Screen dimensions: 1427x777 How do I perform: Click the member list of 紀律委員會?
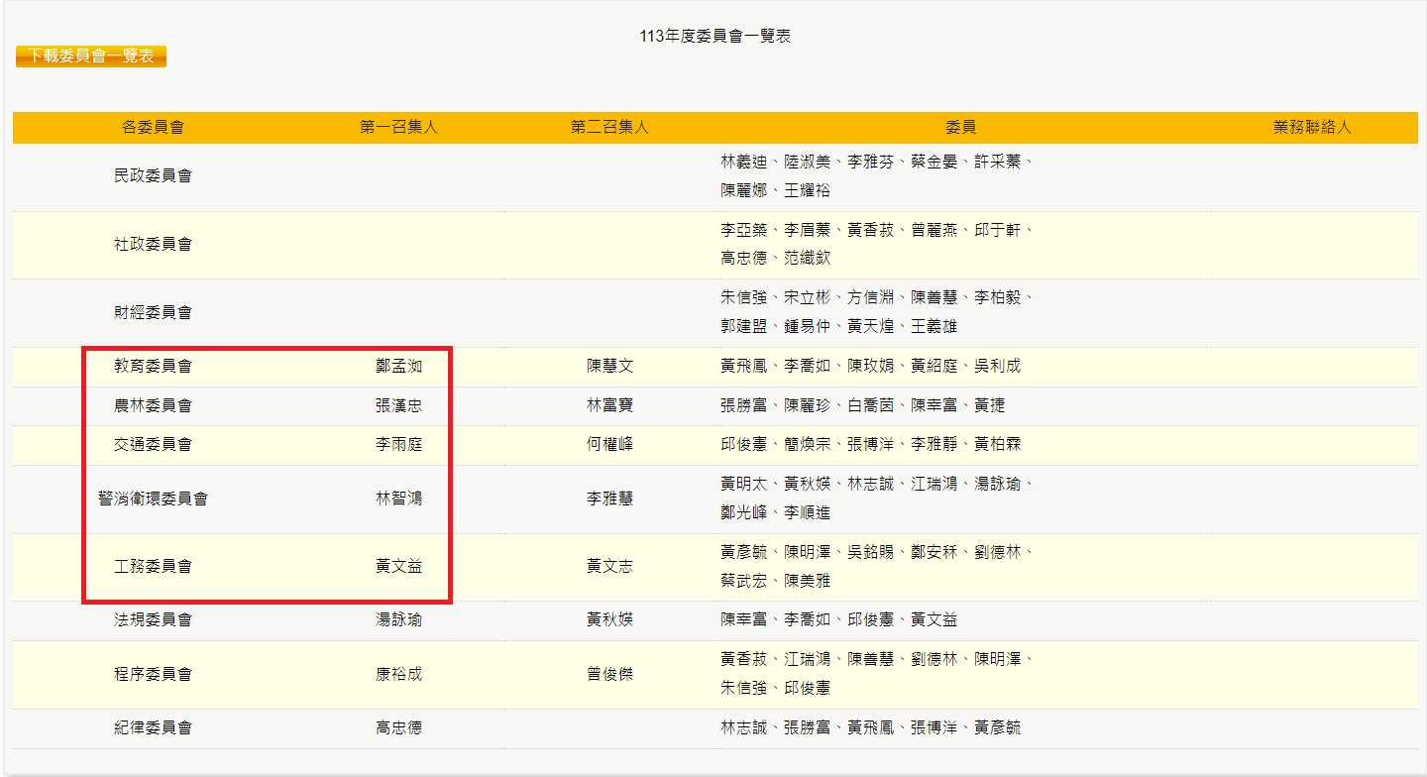coord(870,728)
